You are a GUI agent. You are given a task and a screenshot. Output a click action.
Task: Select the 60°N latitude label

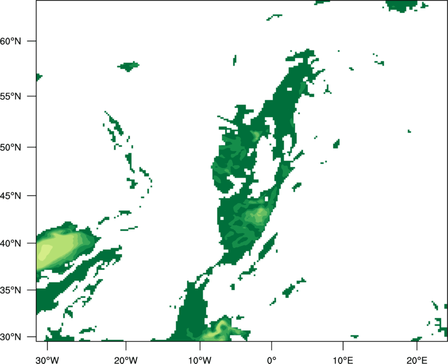tap(11, 41)
